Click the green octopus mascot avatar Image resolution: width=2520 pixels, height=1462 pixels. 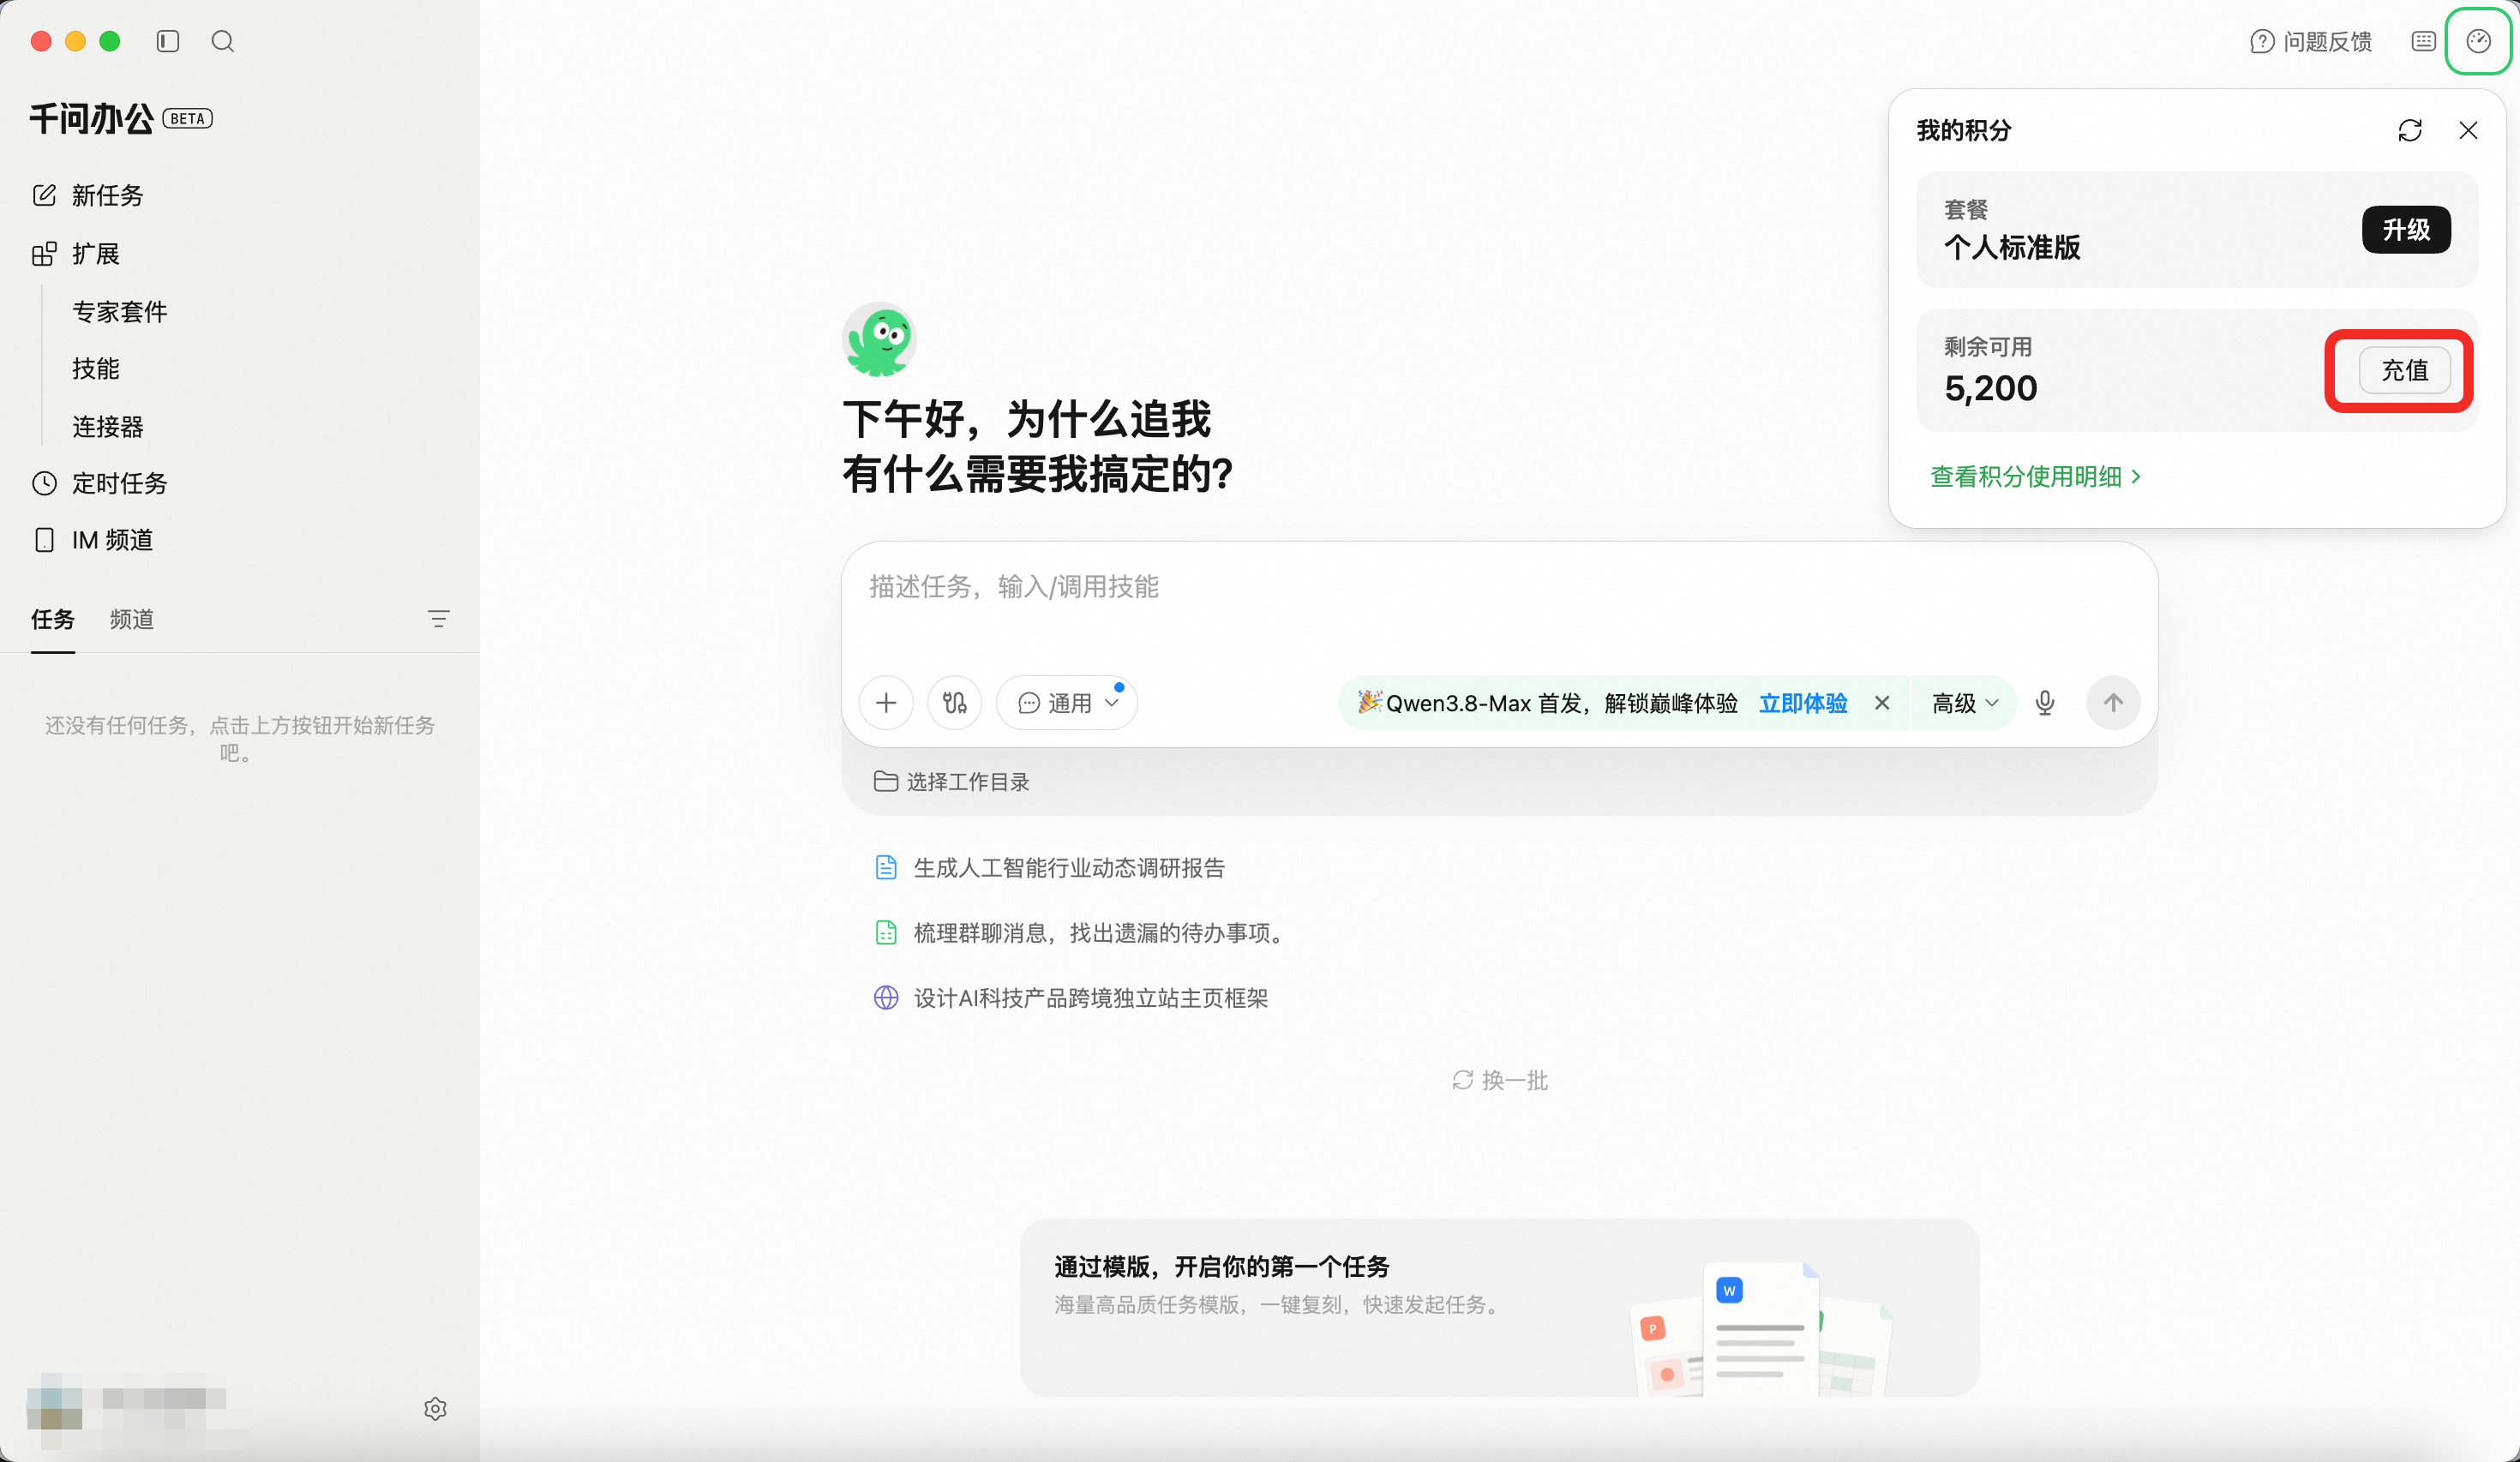pos(879,340)
